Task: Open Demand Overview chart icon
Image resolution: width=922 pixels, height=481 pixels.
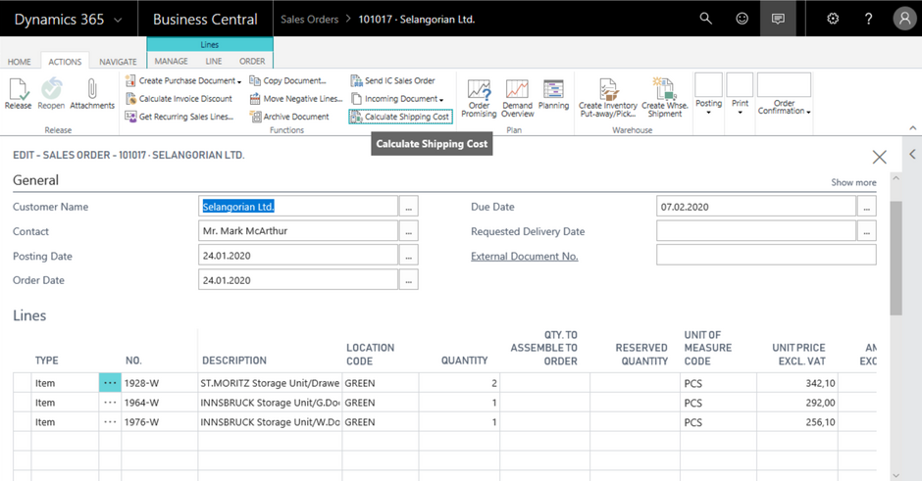Action: coord(517,89)
